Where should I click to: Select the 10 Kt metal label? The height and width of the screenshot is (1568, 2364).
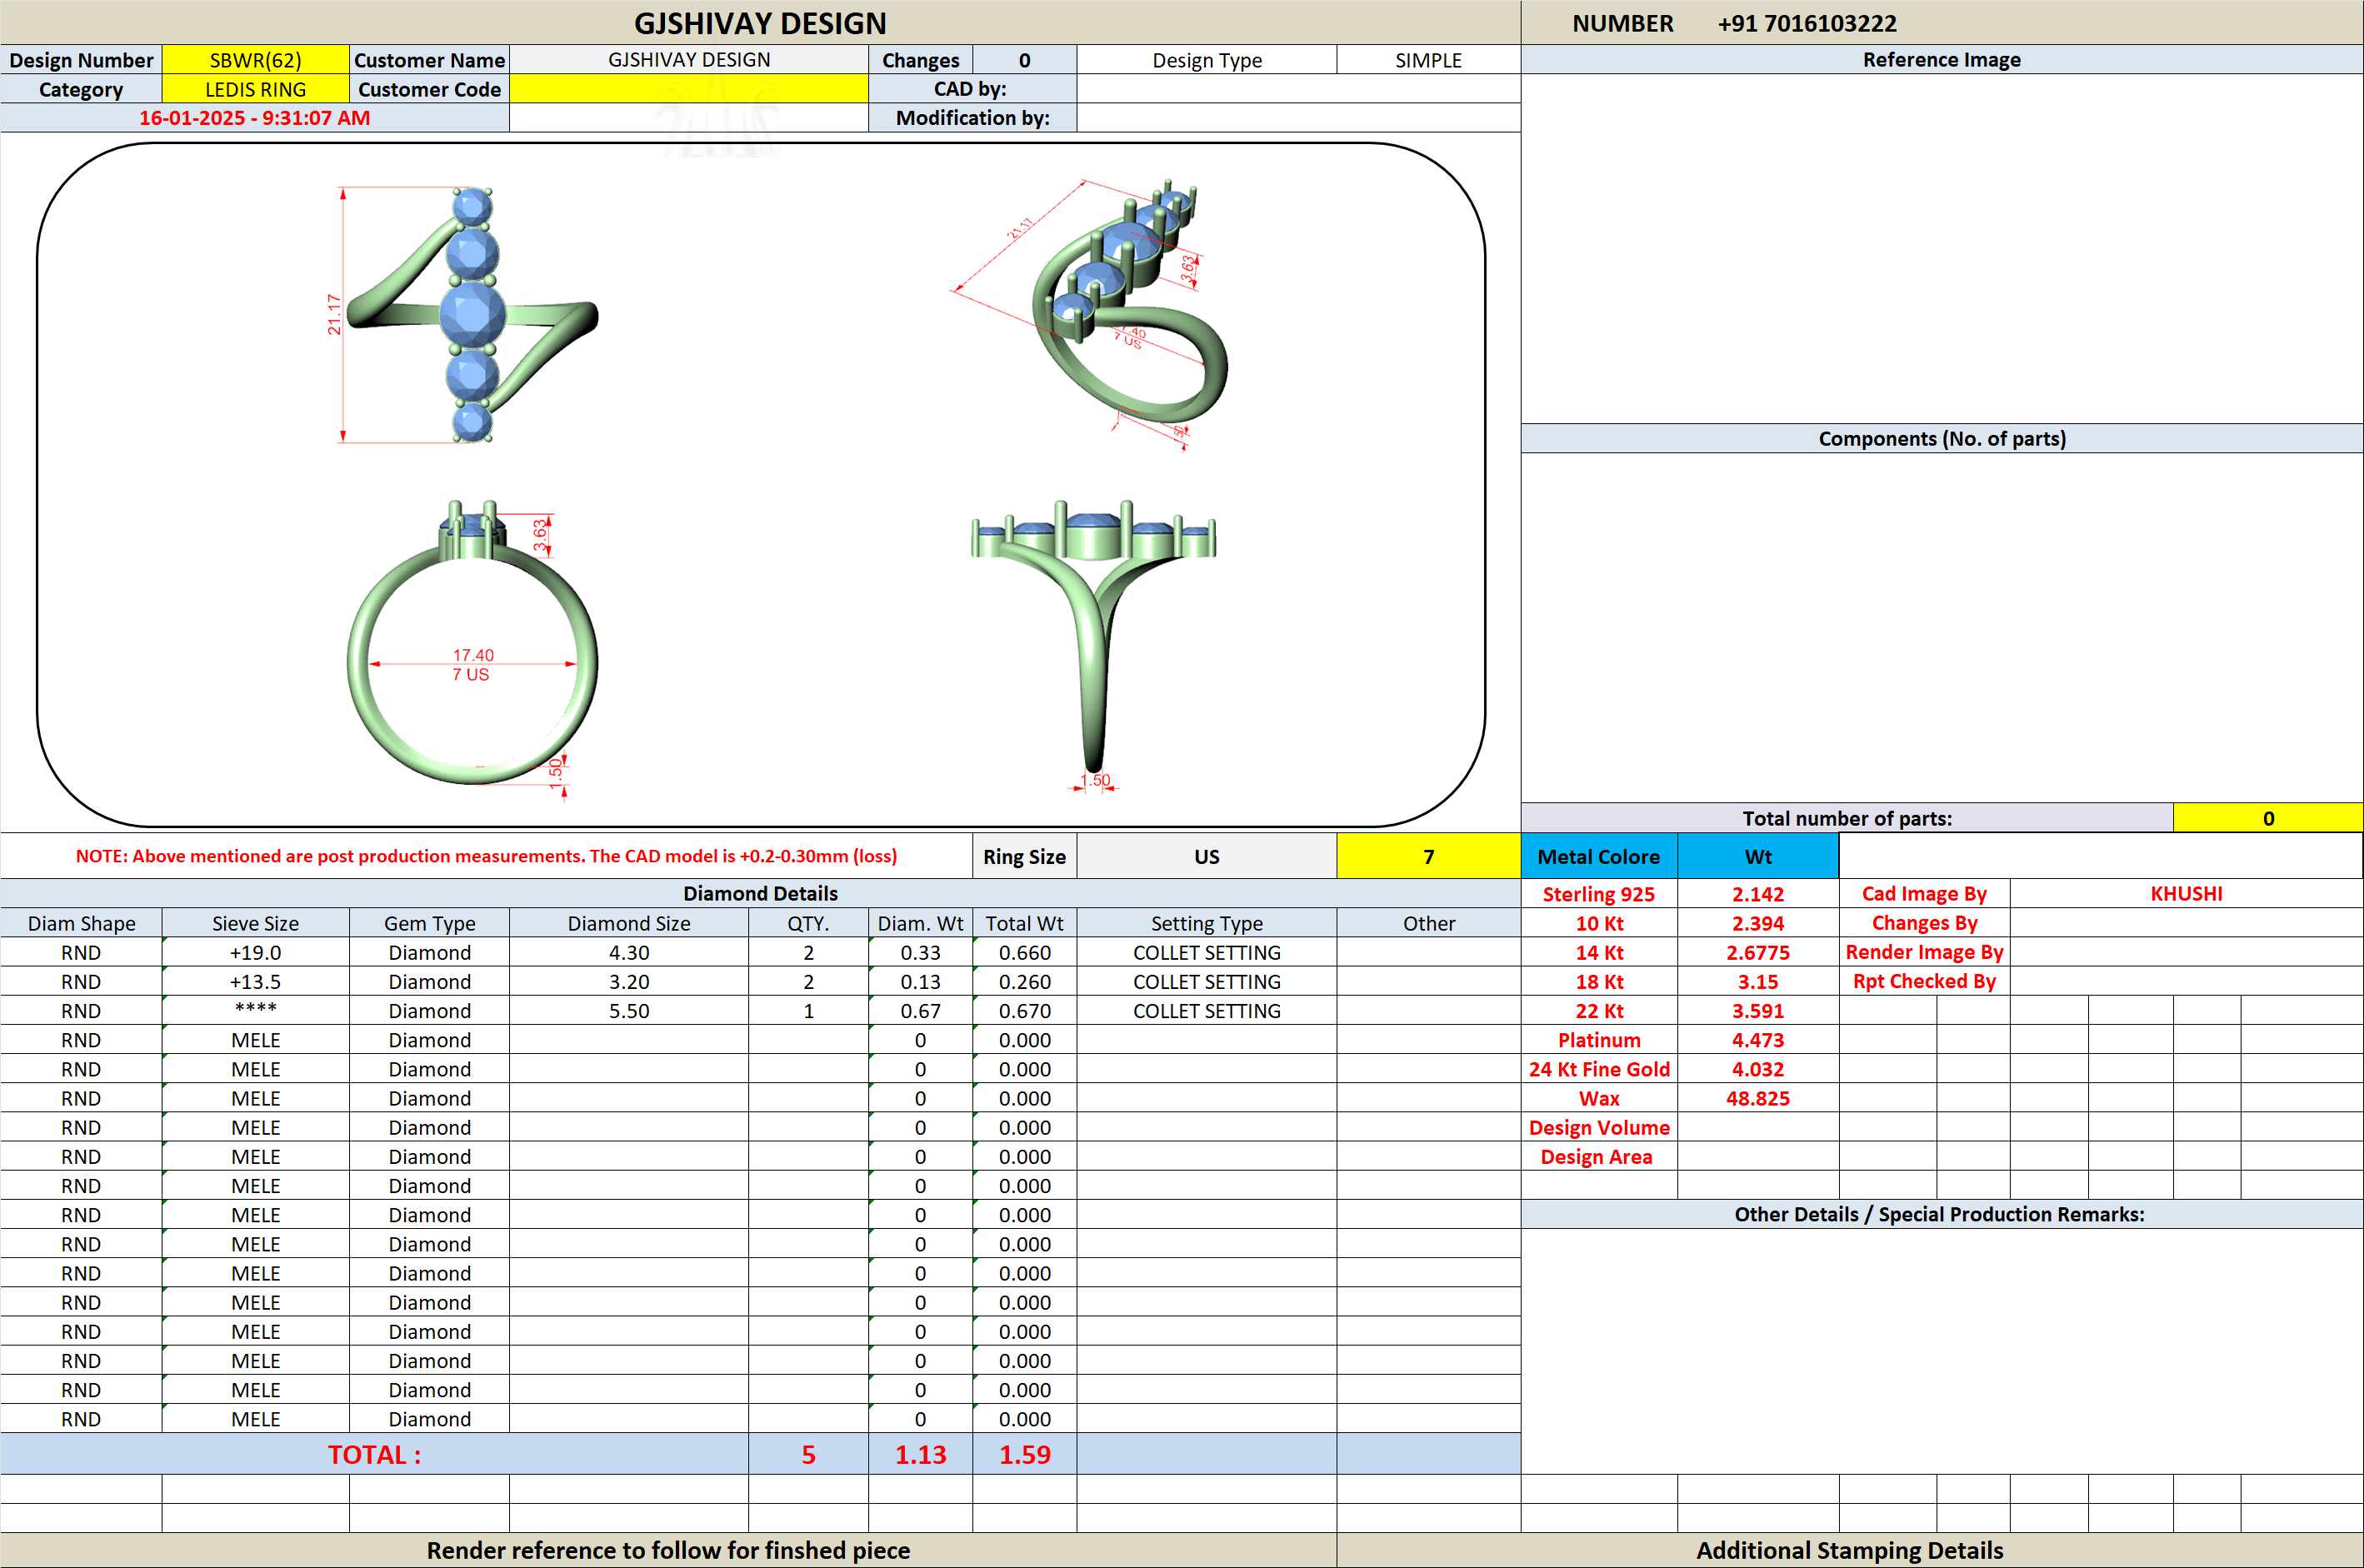pyautogui.click(x=1598, y=923)
